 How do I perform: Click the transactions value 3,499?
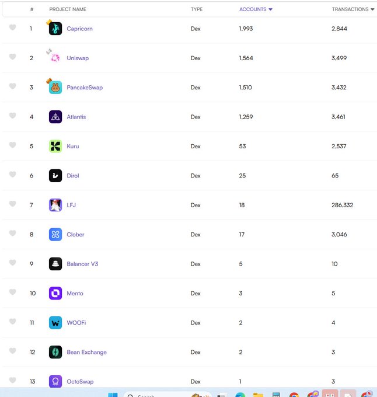pos(339,58)
